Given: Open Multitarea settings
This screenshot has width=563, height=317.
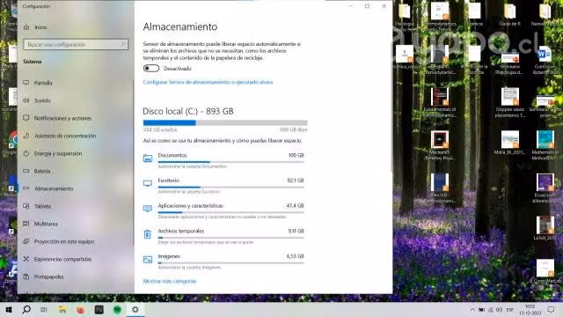Looking at the screenshot, I should 40,224.
